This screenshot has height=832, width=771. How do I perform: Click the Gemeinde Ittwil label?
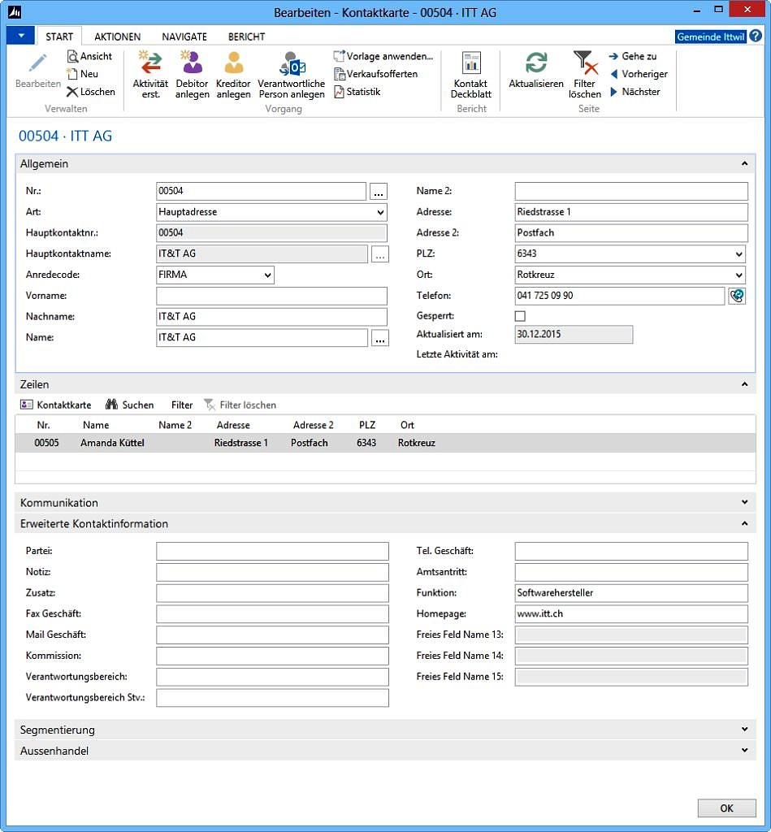tap(711, 37)
